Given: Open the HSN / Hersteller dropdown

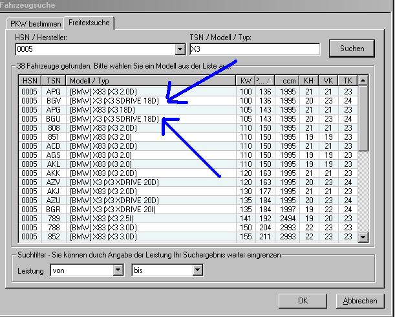Looking at the screenshot, I should point(180,49).
